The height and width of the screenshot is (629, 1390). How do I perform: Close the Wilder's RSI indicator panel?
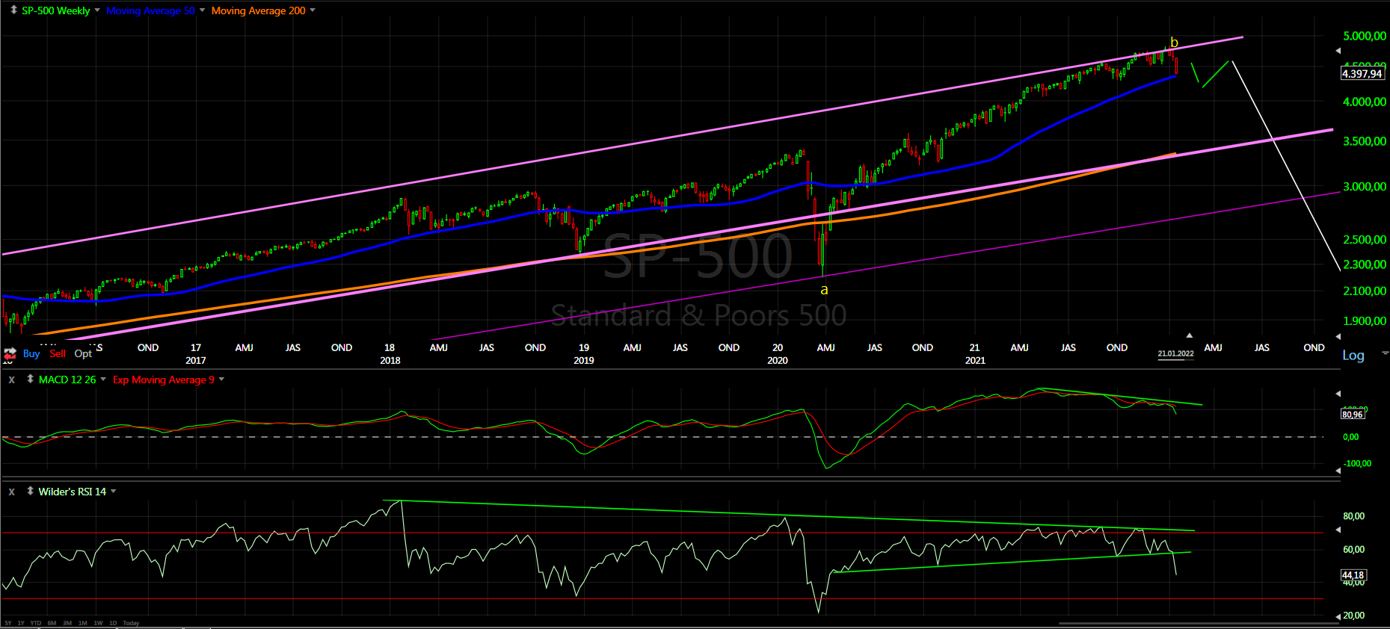coord(11,492)
